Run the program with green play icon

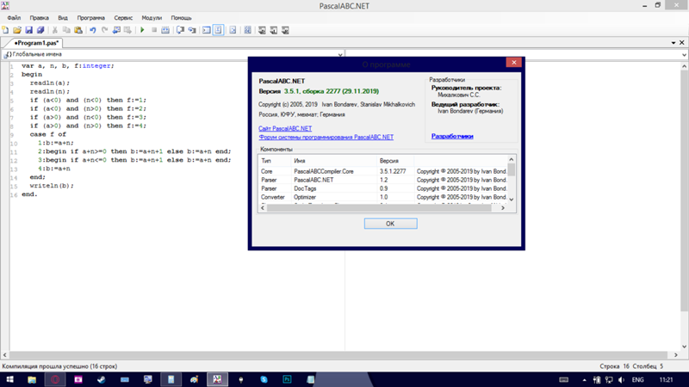[x=142, y=30]
